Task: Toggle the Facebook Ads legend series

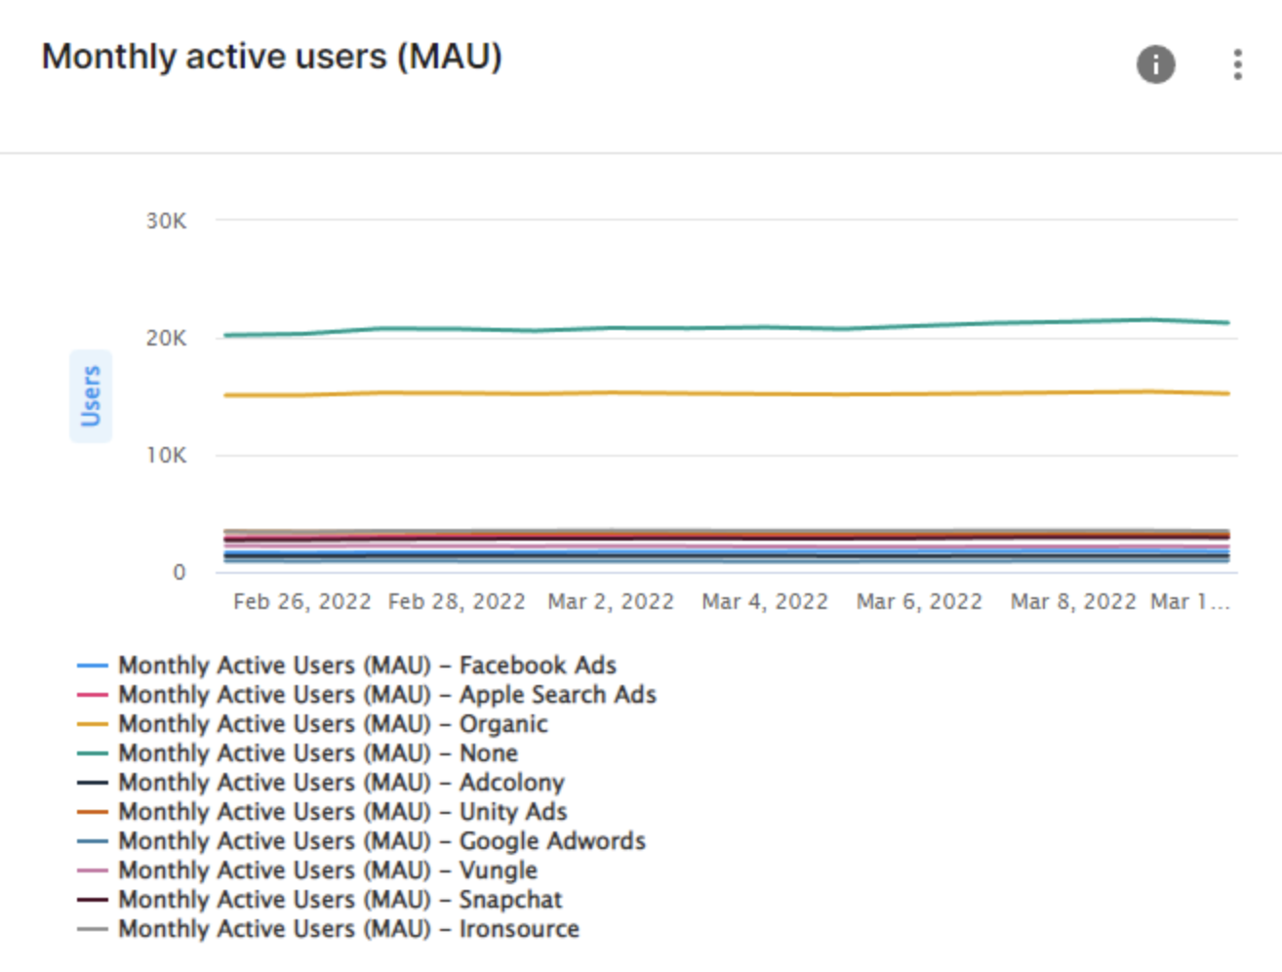Action: click(x=367, y=666)
